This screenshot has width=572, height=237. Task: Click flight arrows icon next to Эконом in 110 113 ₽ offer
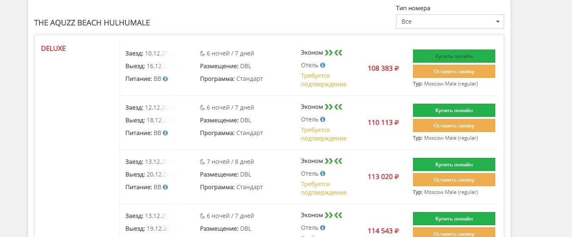point(333,107)
